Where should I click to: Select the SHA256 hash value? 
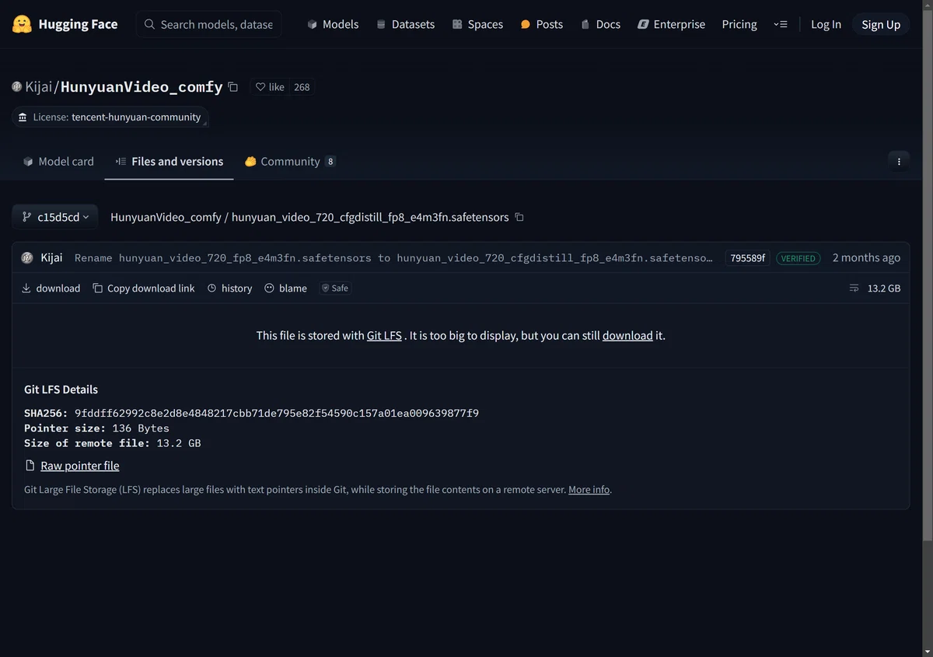(277, 413)
